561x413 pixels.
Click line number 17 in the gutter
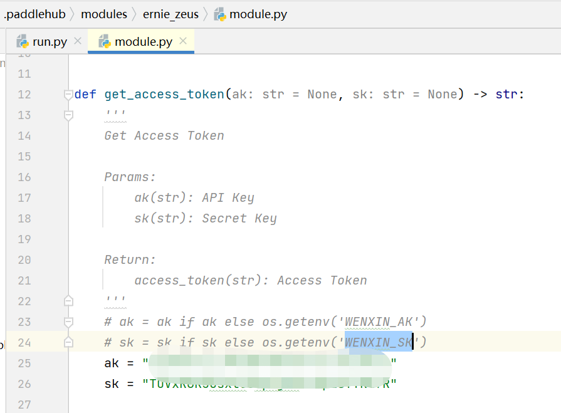click(x=24, y=198)
